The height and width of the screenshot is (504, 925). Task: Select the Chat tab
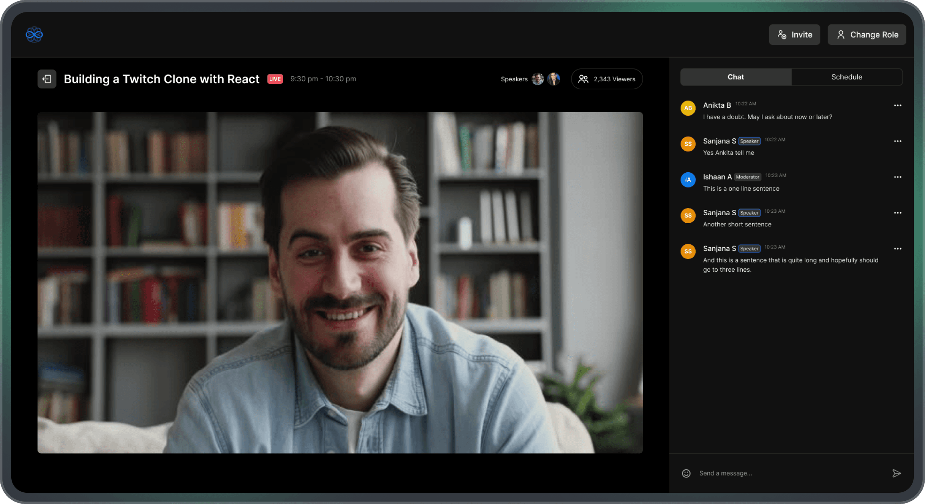click(x=735, y=77)
